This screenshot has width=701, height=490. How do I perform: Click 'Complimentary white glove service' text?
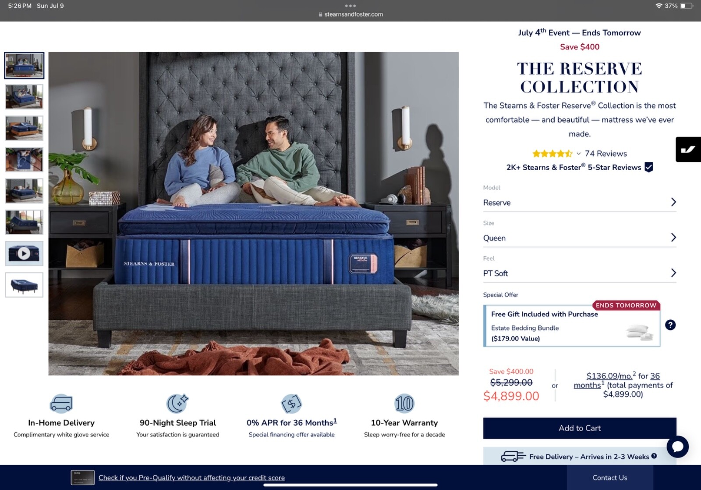(x=61, y=435)
